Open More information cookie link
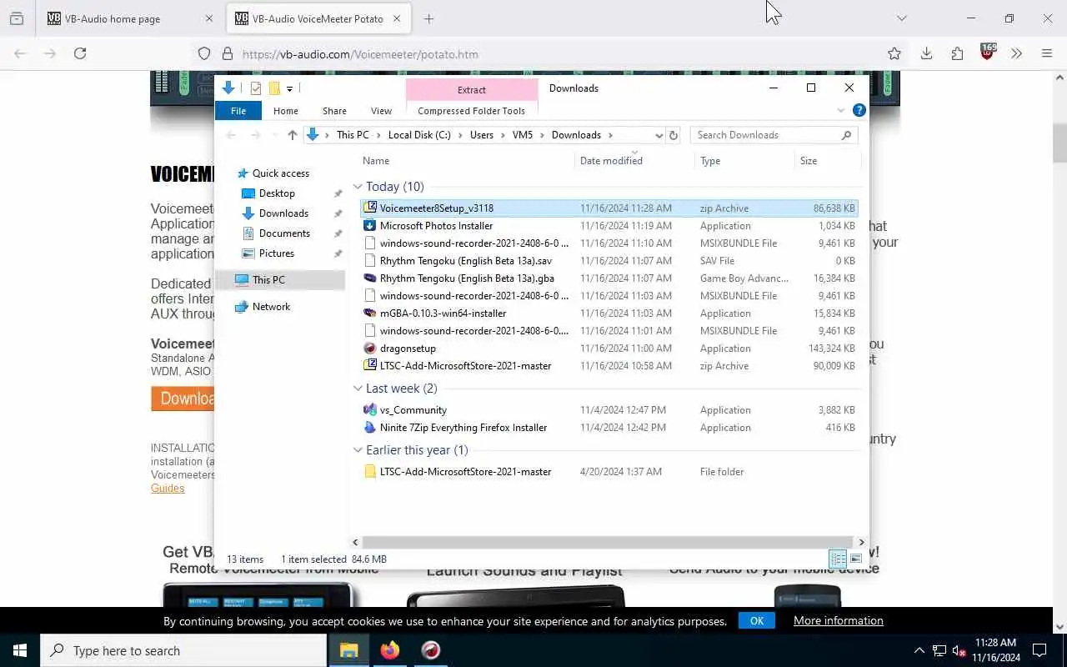Image resolution: width=1067 pixels, height=667 pixels. coord(839,620)
